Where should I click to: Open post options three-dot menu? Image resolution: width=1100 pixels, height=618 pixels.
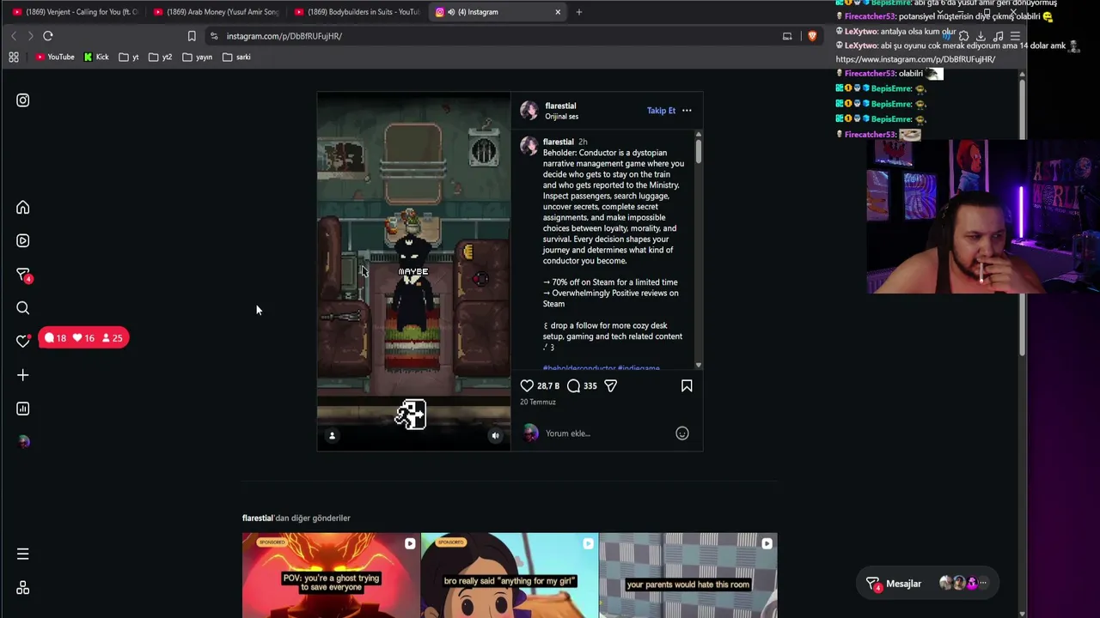coord(687,111)
